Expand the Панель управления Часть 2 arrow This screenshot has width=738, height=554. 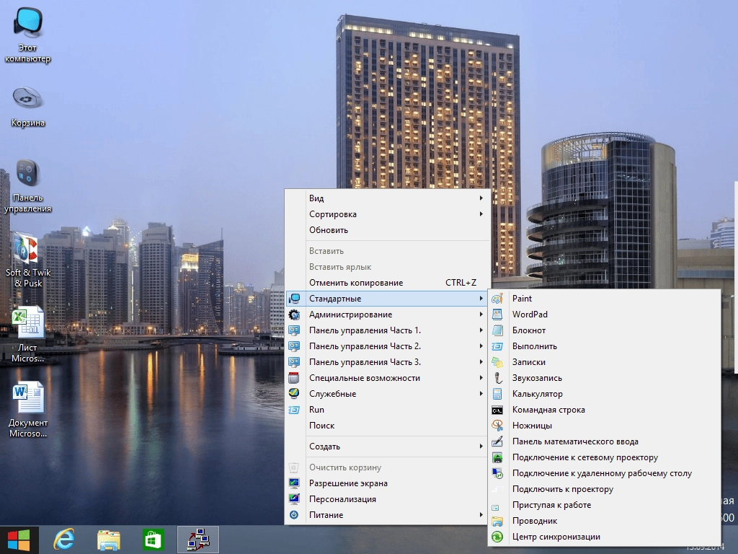481,346
